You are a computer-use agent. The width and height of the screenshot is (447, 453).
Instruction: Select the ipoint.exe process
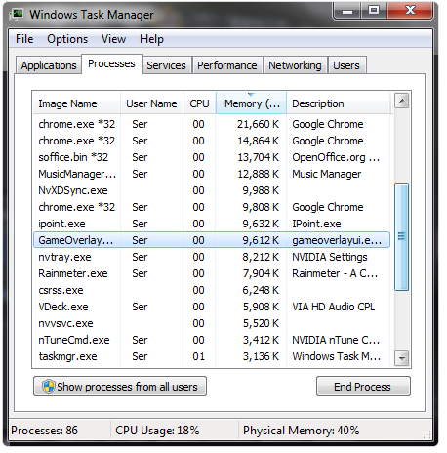click(x=212, y=224)
